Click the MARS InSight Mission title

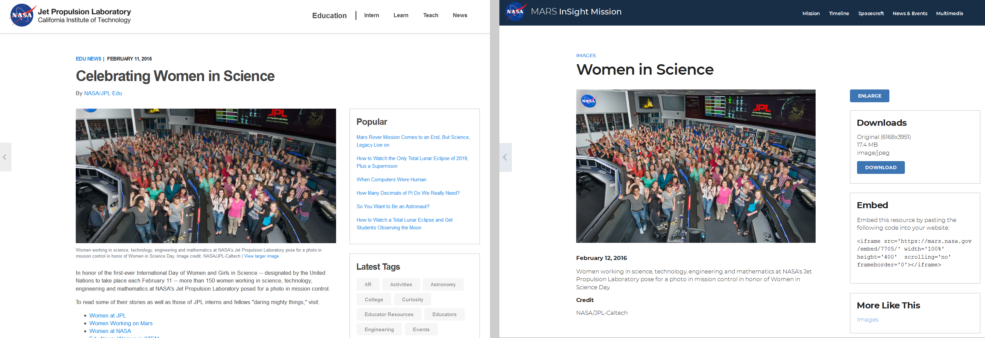pos(576,11)
